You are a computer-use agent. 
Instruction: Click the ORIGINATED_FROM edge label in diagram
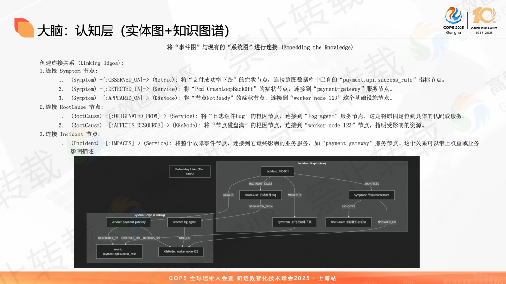260,206
